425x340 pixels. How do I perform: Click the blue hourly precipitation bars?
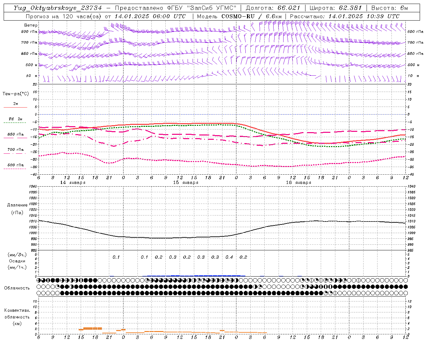(x=196, y=276)
